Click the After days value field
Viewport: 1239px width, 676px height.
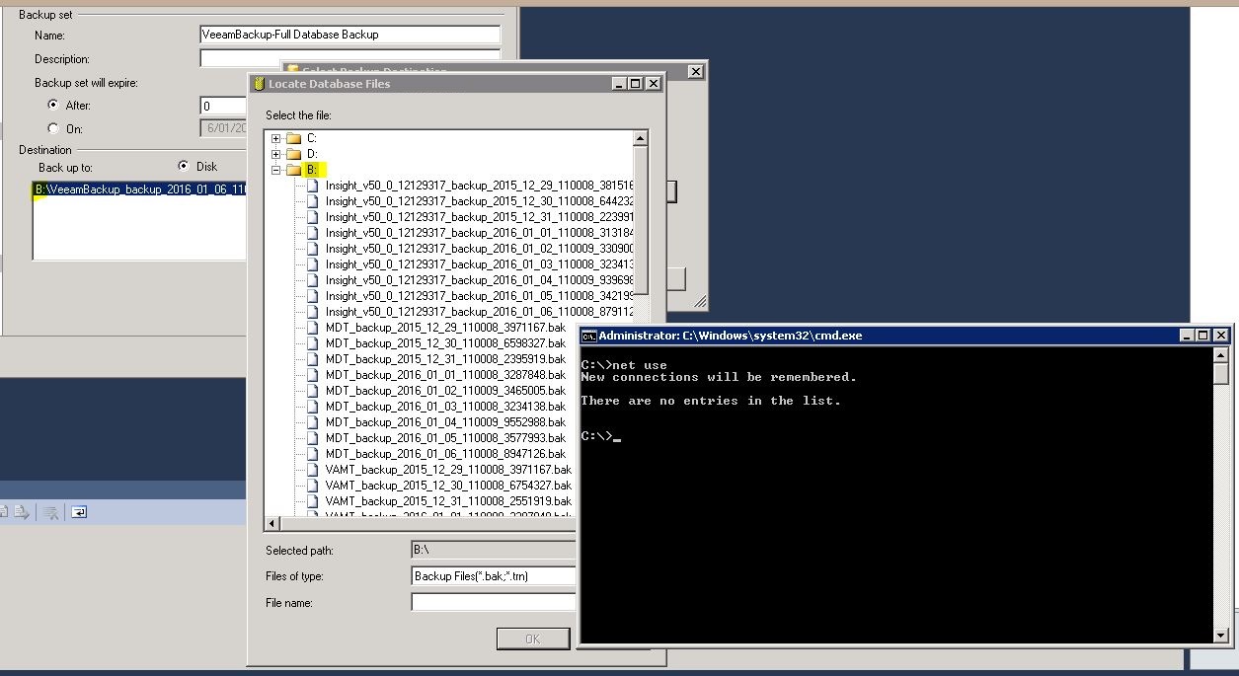pos(223,106)
